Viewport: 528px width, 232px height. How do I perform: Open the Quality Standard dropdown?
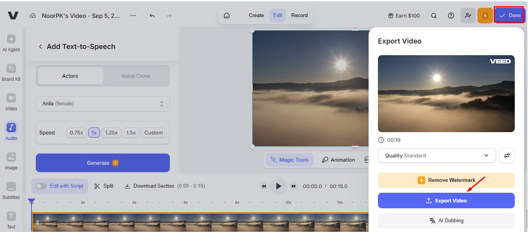point(437,155)
